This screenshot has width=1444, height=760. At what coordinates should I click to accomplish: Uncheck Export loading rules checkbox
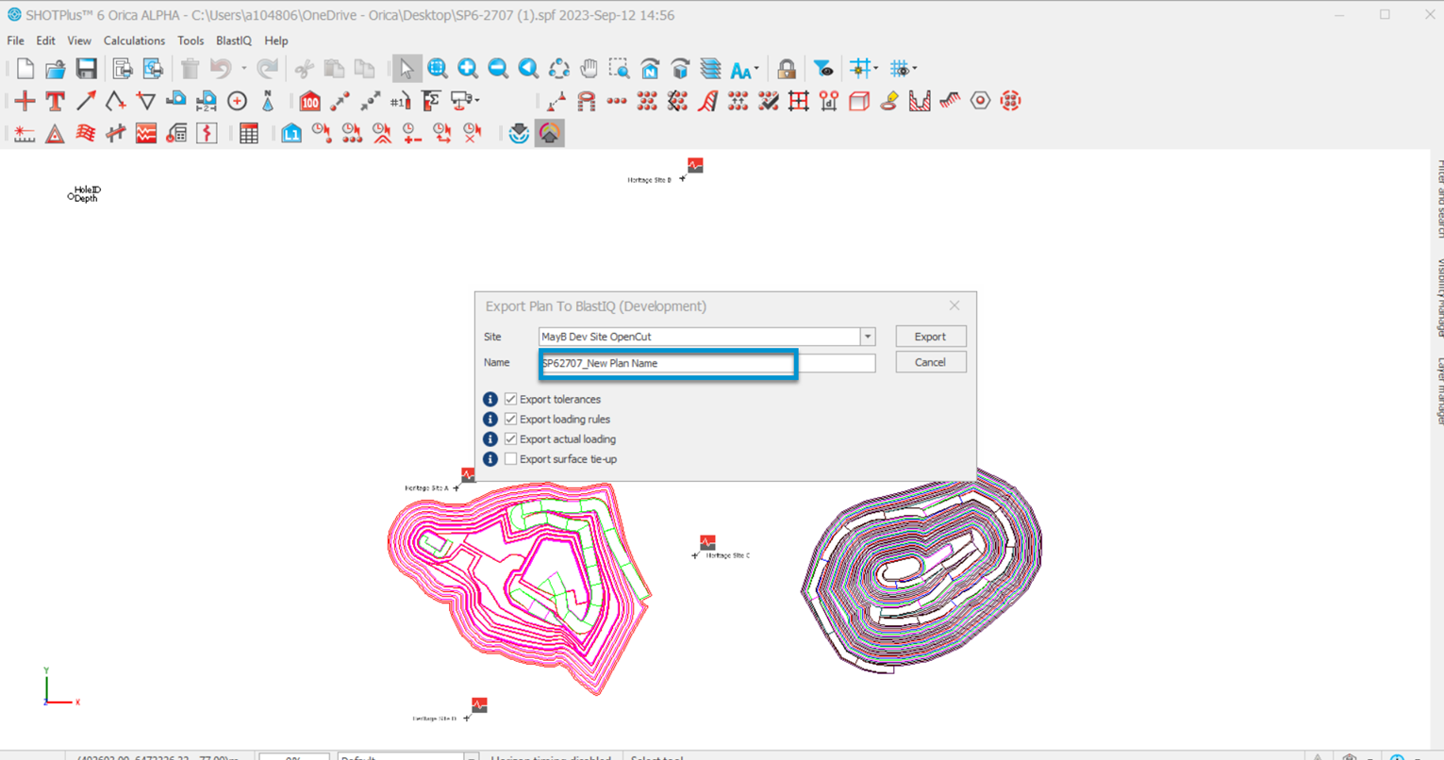coord(510,419)
